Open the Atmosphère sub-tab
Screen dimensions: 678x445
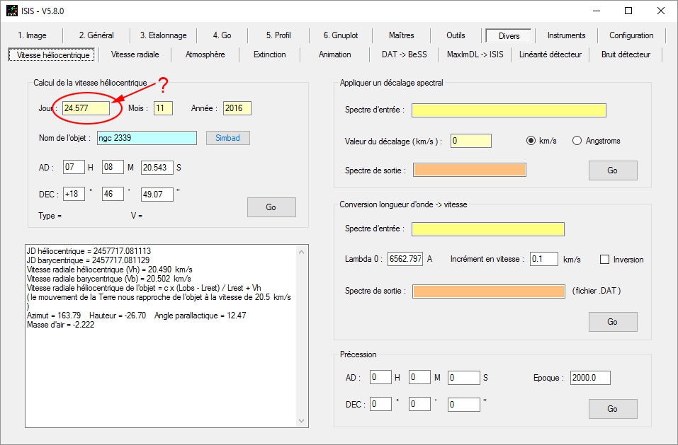click(x=205, y=54)
